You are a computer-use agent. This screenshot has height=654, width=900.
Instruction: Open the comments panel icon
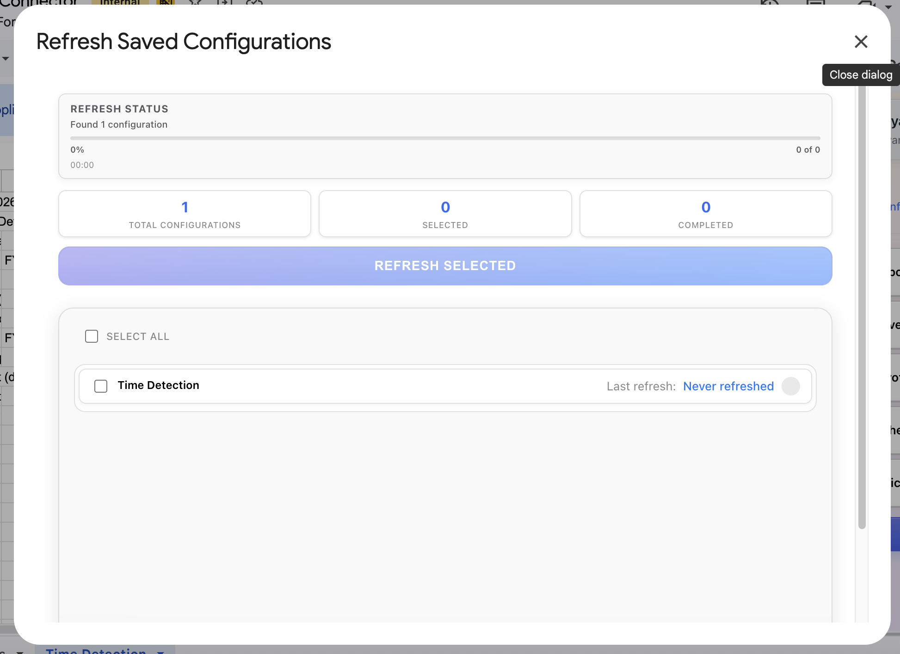coord(816,3)
